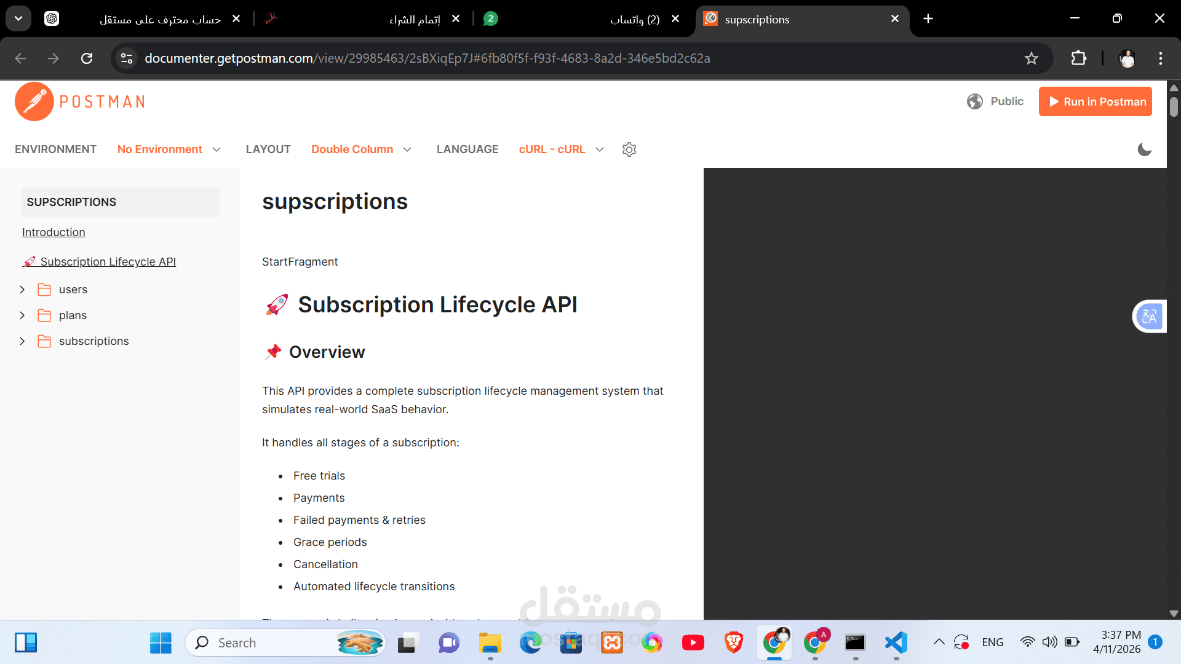
Task: Click the Run in Postman button
Action: tap(1096, 101)
